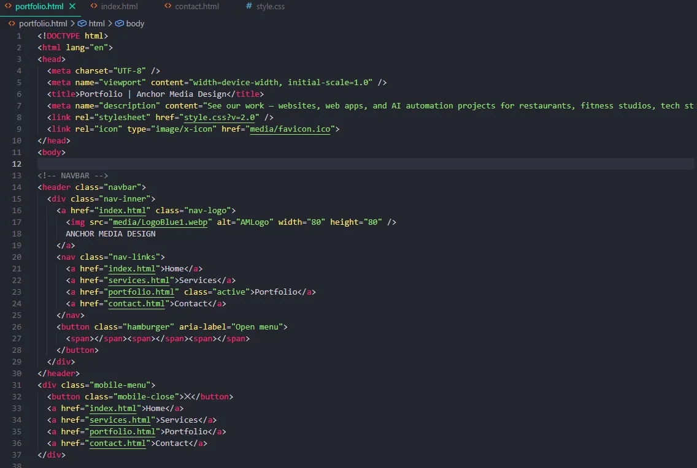Click the breadcrumb portfolio.html file icon
Viewport: 697px width, 468px height.
click(12, 23)
